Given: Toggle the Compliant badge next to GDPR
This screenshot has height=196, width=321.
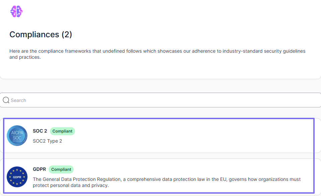Looking at the screenshot, I should pos(61,169).
